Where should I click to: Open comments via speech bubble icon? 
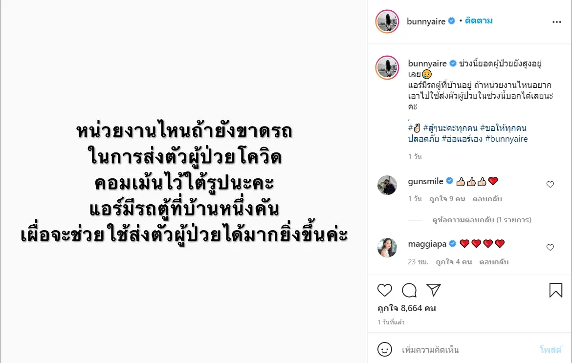409,290
